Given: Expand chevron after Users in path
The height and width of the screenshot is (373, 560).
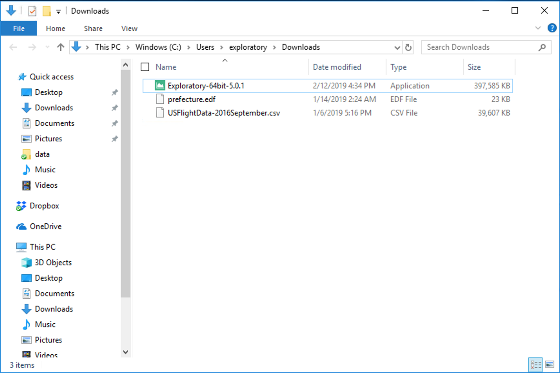Looking at the screenshot, I should coord(222,47).
